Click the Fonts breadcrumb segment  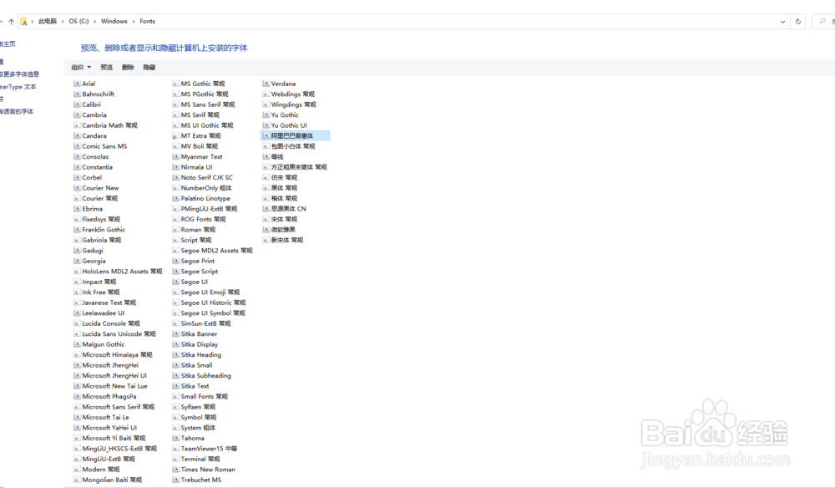[148, 22]
